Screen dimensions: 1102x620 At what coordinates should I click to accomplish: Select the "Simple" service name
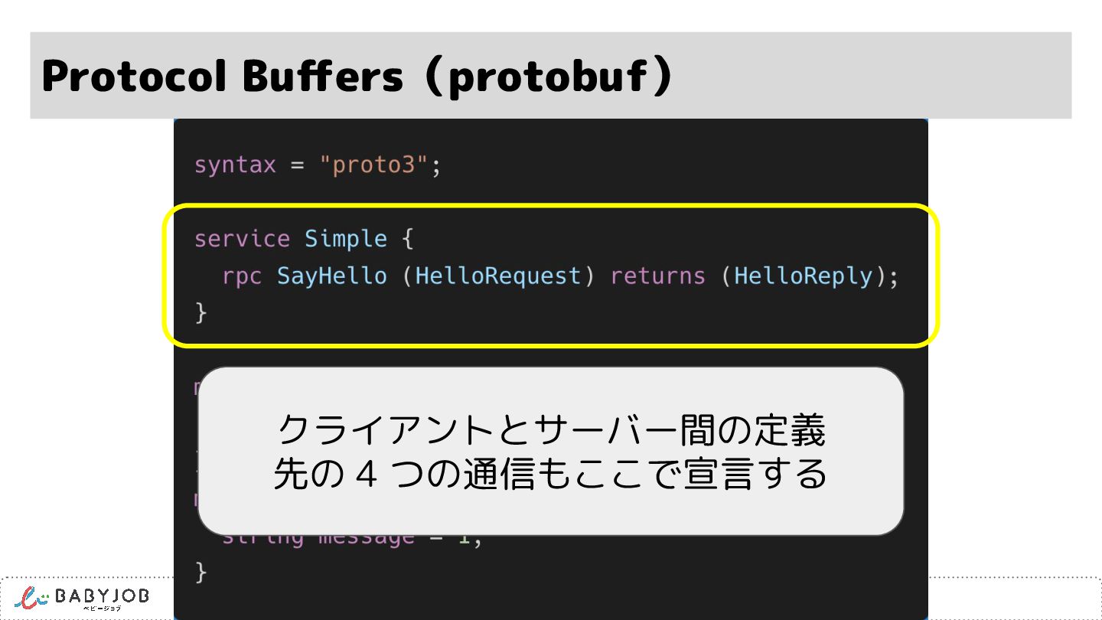pos(346,239)
